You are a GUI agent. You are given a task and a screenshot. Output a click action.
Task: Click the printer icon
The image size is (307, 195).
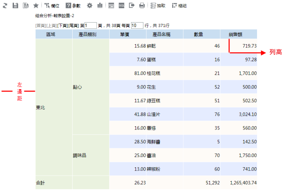tap(142, 6)
